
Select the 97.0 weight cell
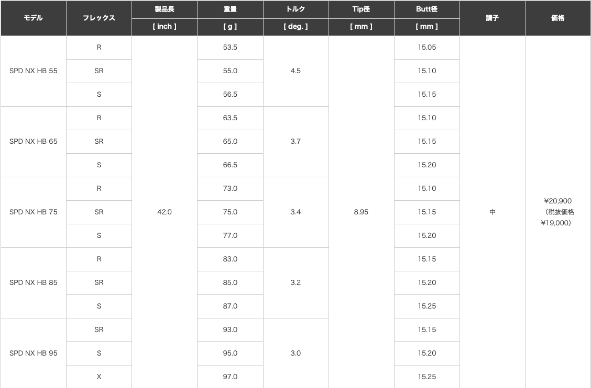230,376
